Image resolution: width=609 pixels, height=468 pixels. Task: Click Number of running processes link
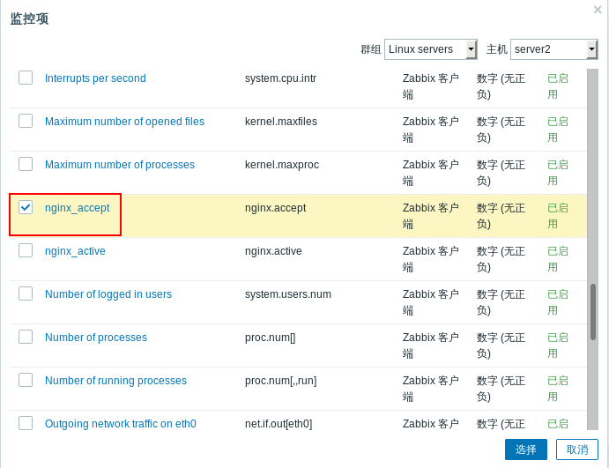click(115, 380)
